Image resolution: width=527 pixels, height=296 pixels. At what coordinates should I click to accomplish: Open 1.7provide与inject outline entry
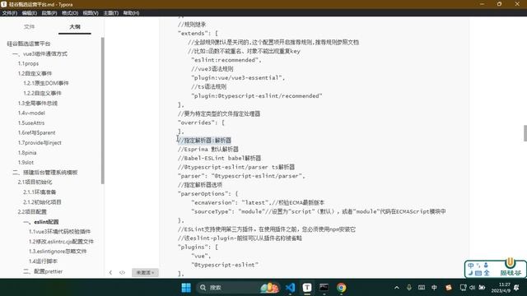(40, 142)
